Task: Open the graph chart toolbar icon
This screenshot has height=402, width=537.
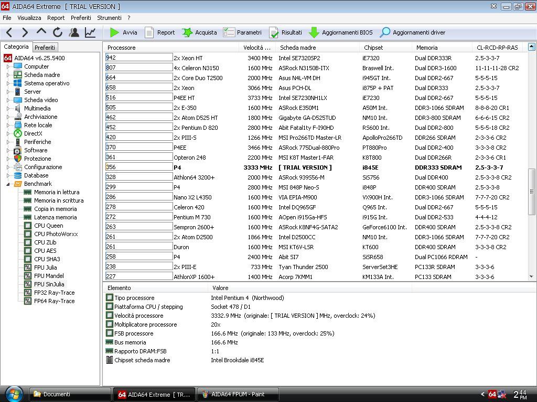Action: pos(90,32)
